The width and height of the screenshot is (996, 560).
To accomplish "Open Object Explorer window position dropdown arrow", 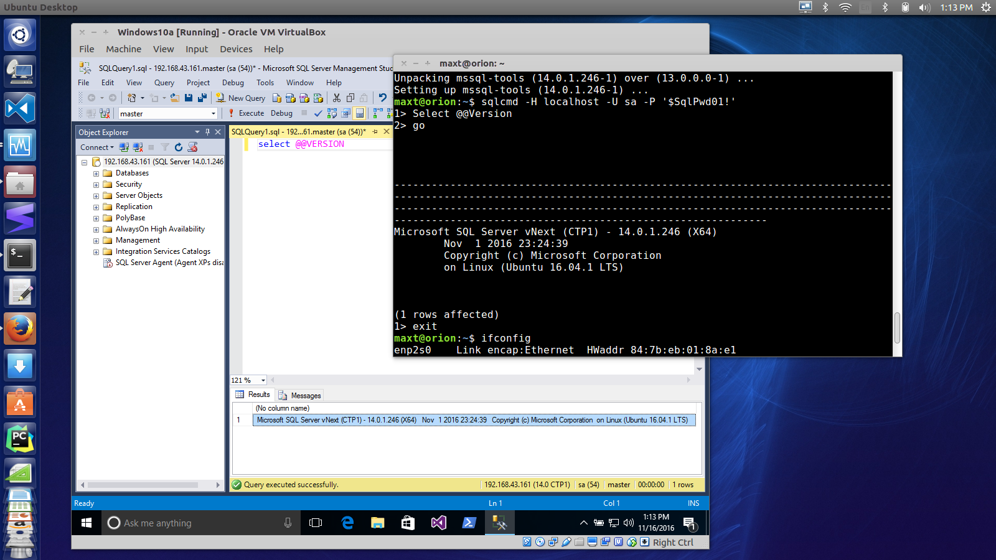I will click(197, 132).
